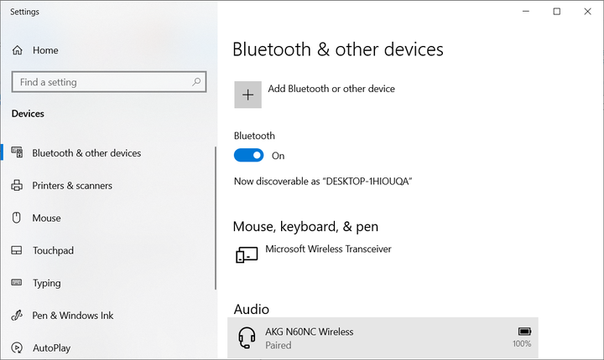
Task: Click the sidebar vertical scrollbar
Action: click(x=216, y=218)
